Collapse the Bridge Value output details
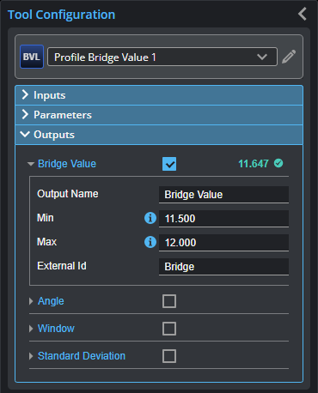Viewport: 318px width, 393px height. coord(31,164)
